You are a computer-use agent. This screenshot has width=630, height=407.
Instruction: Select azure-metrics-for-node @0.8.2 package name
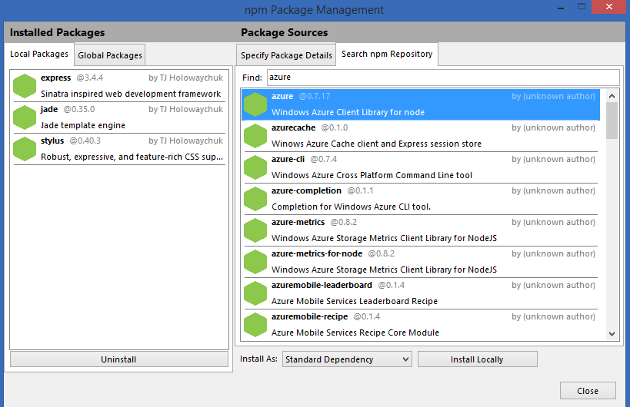pos(317,254)
